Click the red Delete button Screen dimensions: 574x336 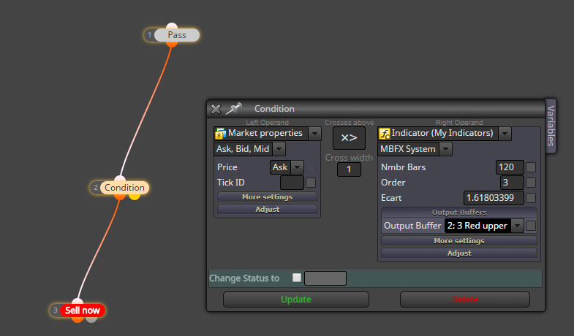465,299
